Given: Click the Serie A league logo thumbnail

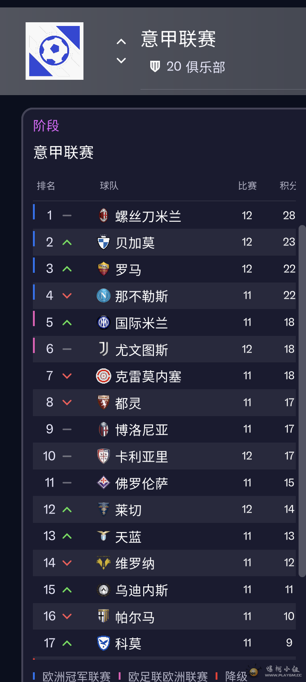Looking at the screenshot, I should (54, 51).
